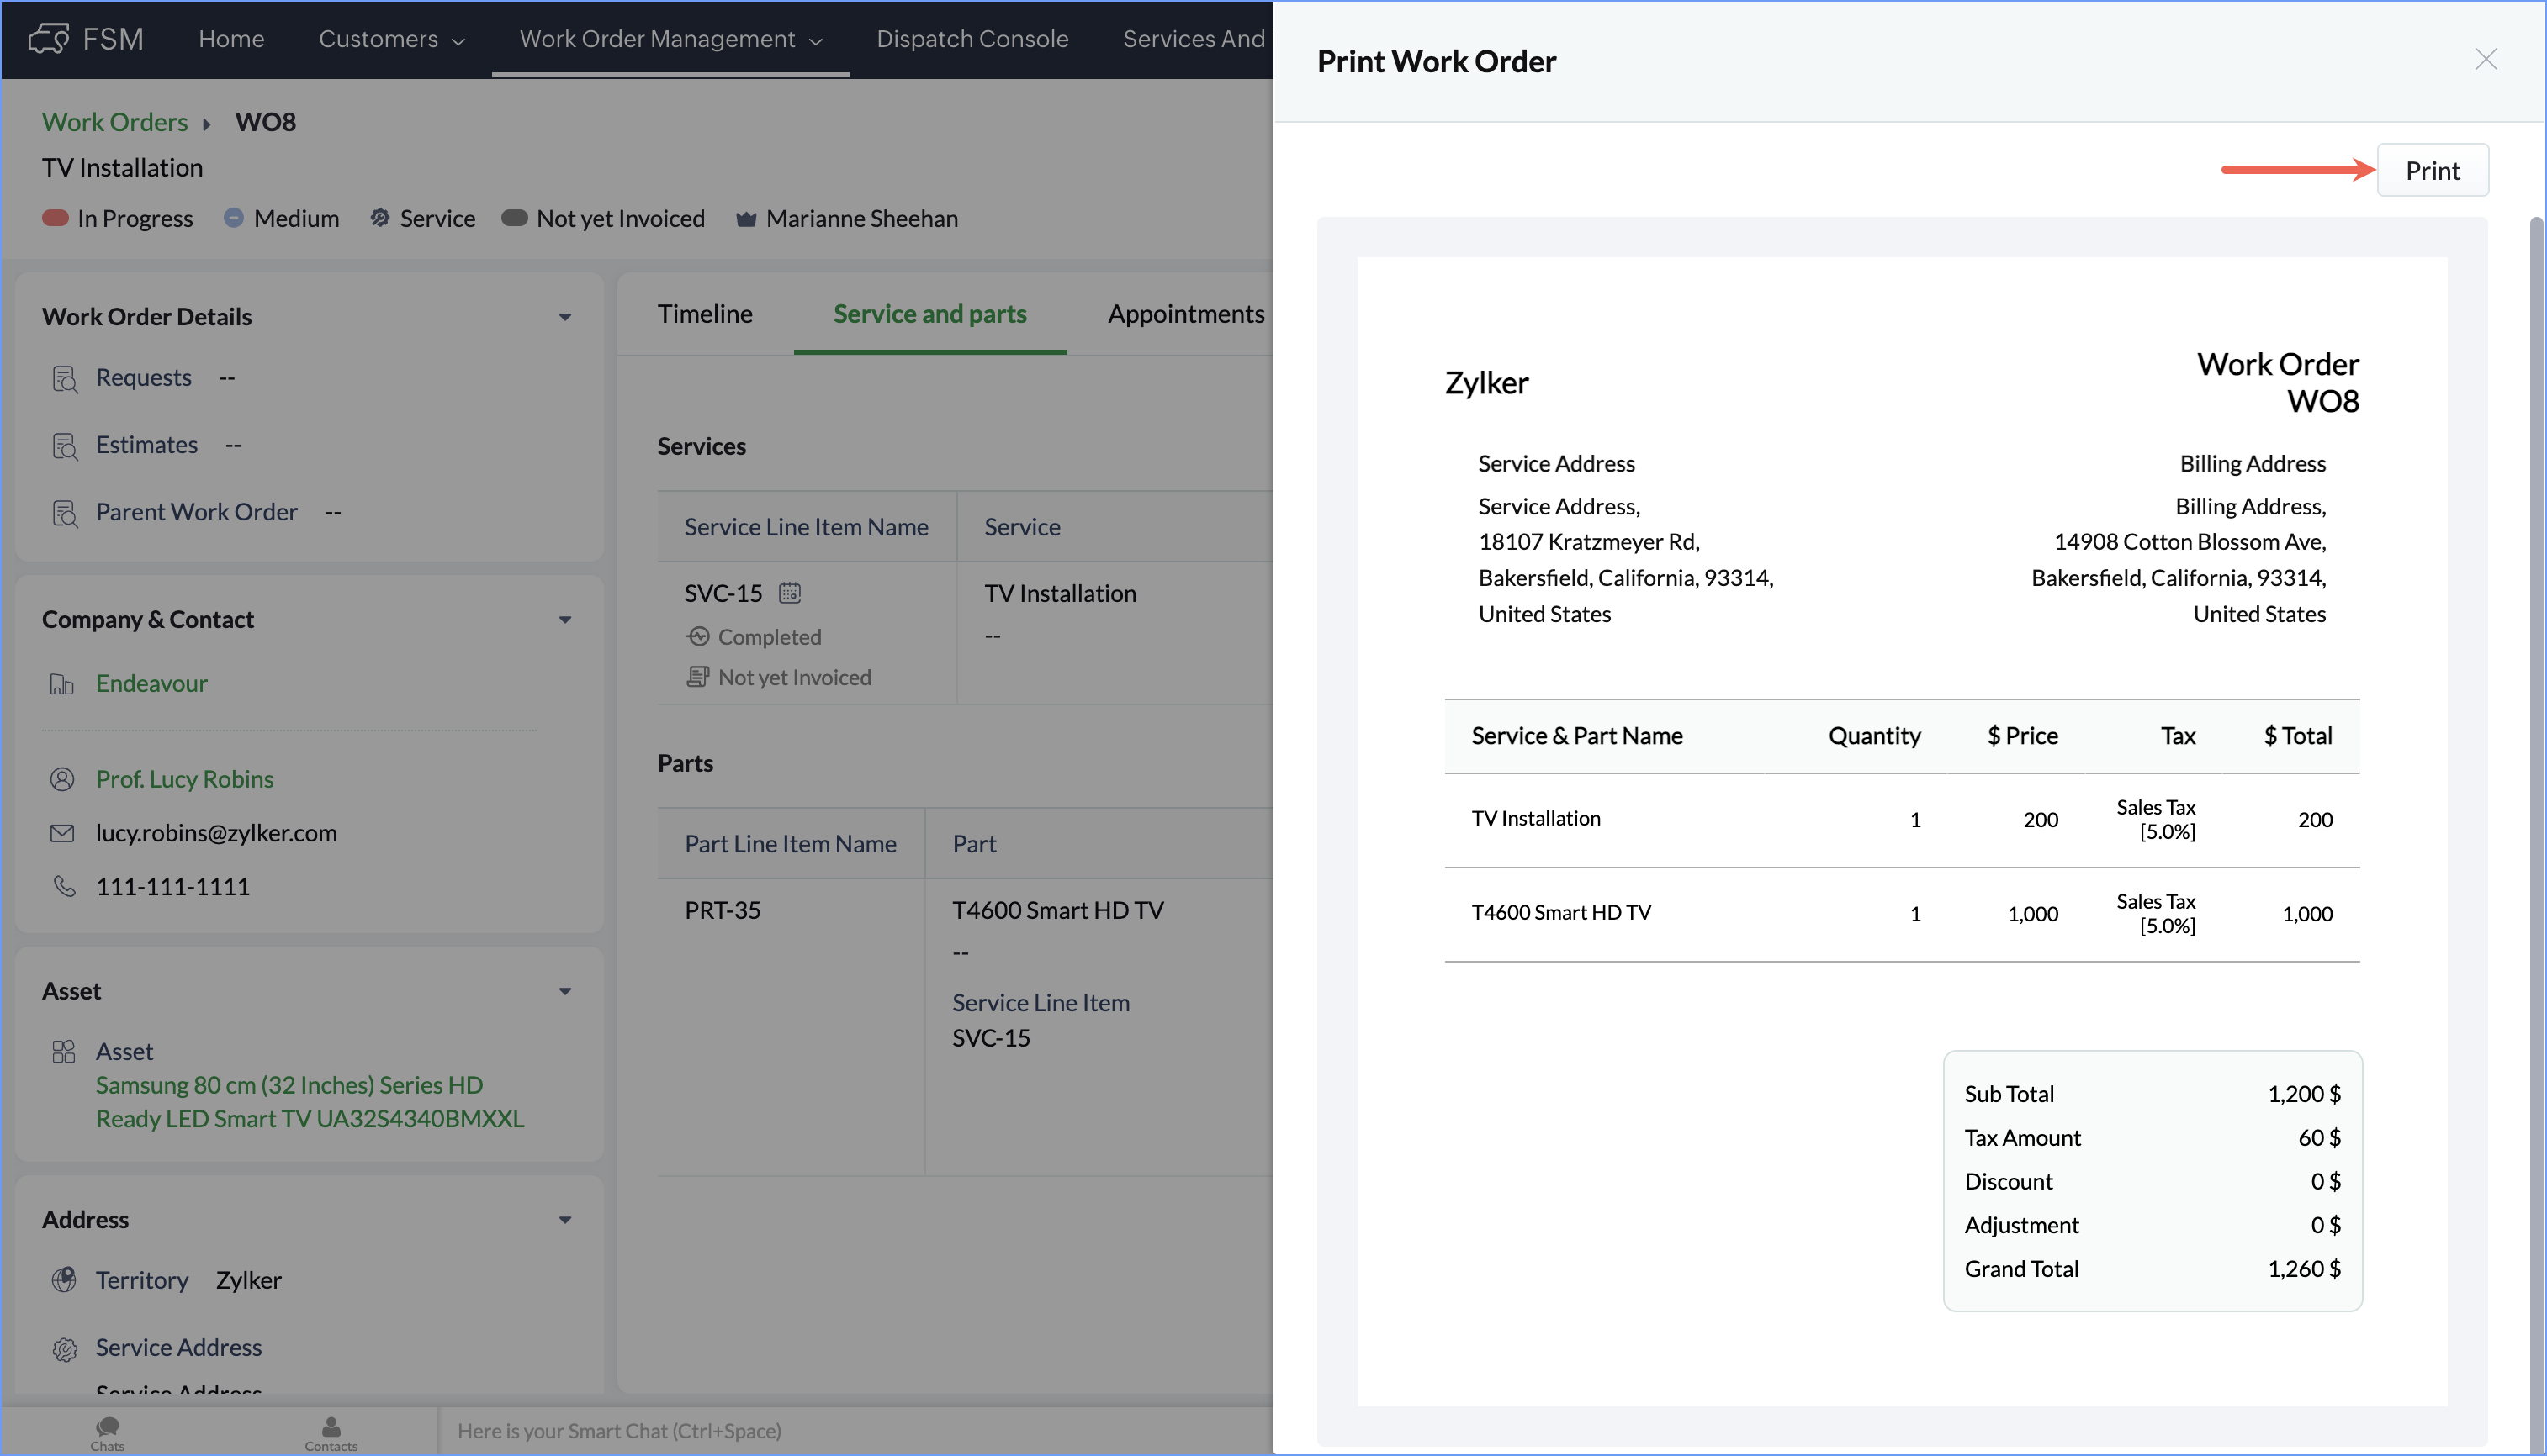
Task: Collapse the Company & Contact section
Action: [x=565, y=620]
